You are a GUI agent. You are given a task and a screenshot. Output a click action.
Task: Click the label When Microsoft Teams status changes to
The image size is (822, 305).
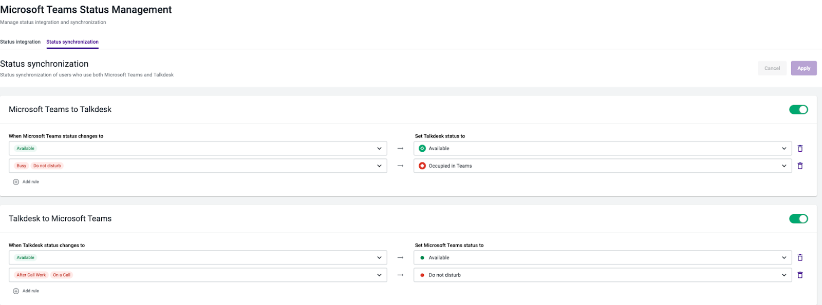[56, 136]
